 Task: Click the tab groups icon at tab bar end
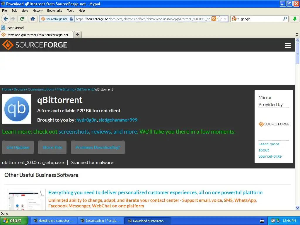pos(297,35)
